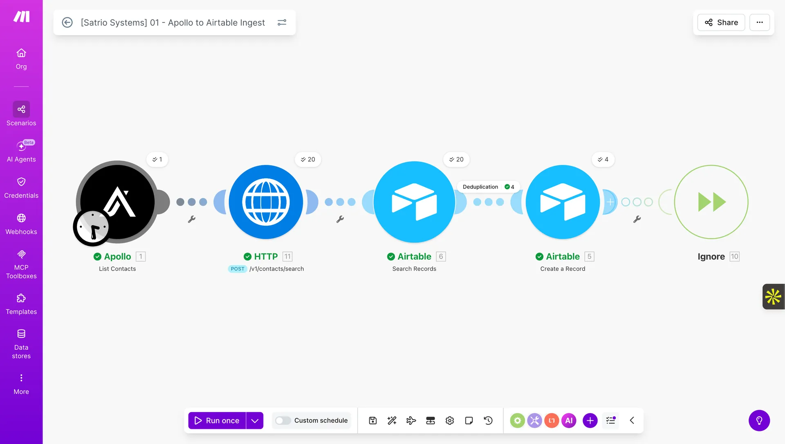
Task: Open the More menu in the sidebar
Action: [21, 383]
